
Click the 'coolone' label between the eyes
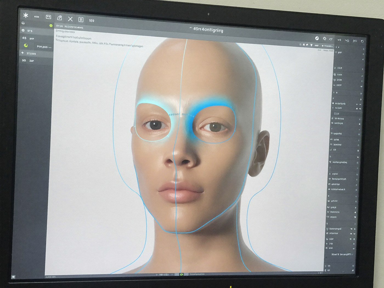174,114
